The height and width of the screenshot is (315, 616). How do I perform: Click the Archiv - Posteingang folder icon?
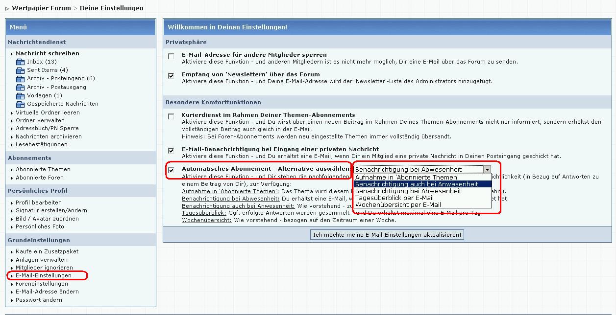(x=20, y=78)
